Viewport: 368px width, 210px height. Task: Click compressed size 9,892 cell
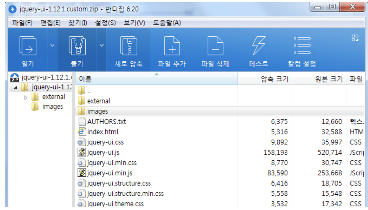click(x=279, y=142)
